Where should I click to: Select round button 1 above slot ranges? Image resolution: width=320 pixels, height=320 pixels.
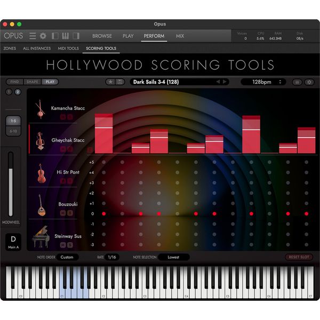tap(9, 92)
